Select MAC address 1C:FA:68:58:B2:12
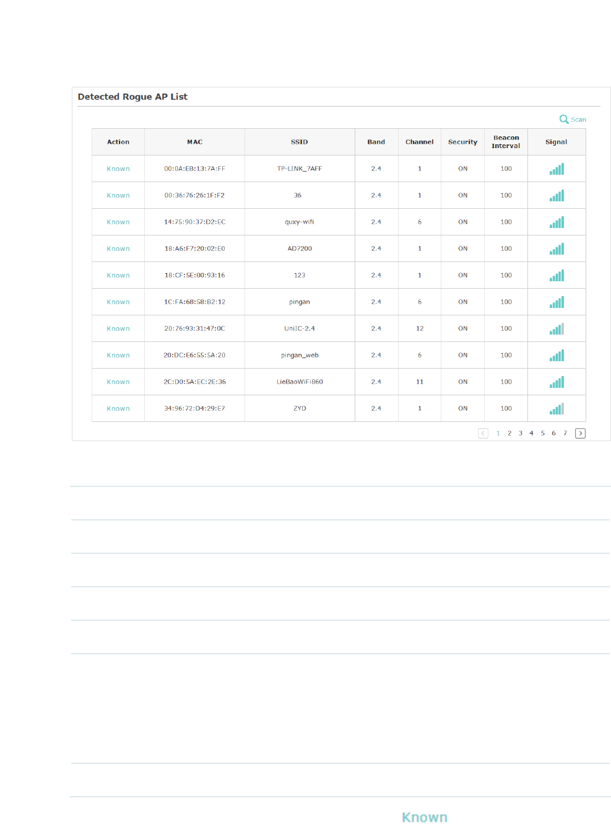The image size is (611, 829). point(195,302)
